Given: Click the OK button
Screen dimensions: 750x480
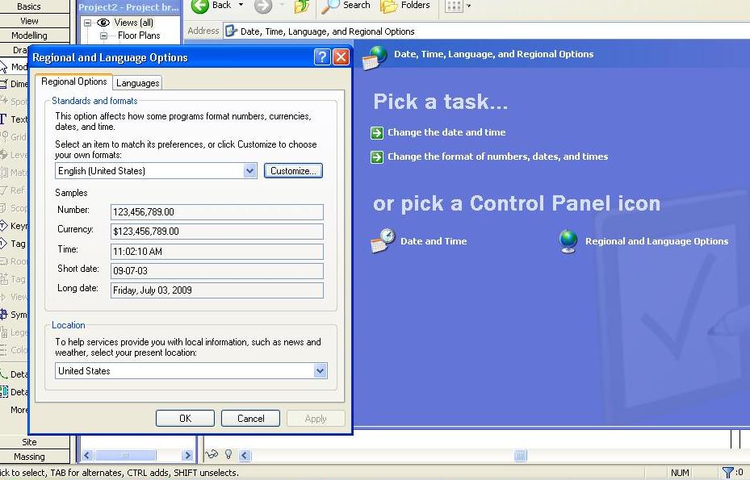Looking at the screenshot, I should point(185,419).
